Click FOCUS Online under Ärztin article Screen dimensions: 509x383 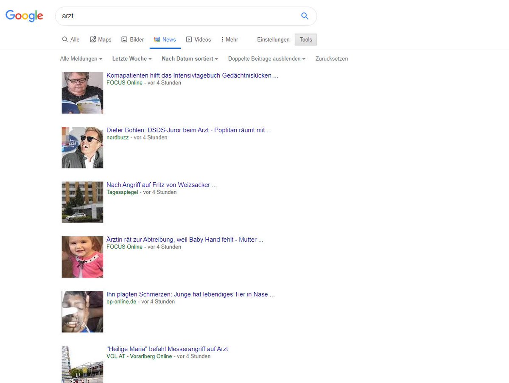click(124, 247)
